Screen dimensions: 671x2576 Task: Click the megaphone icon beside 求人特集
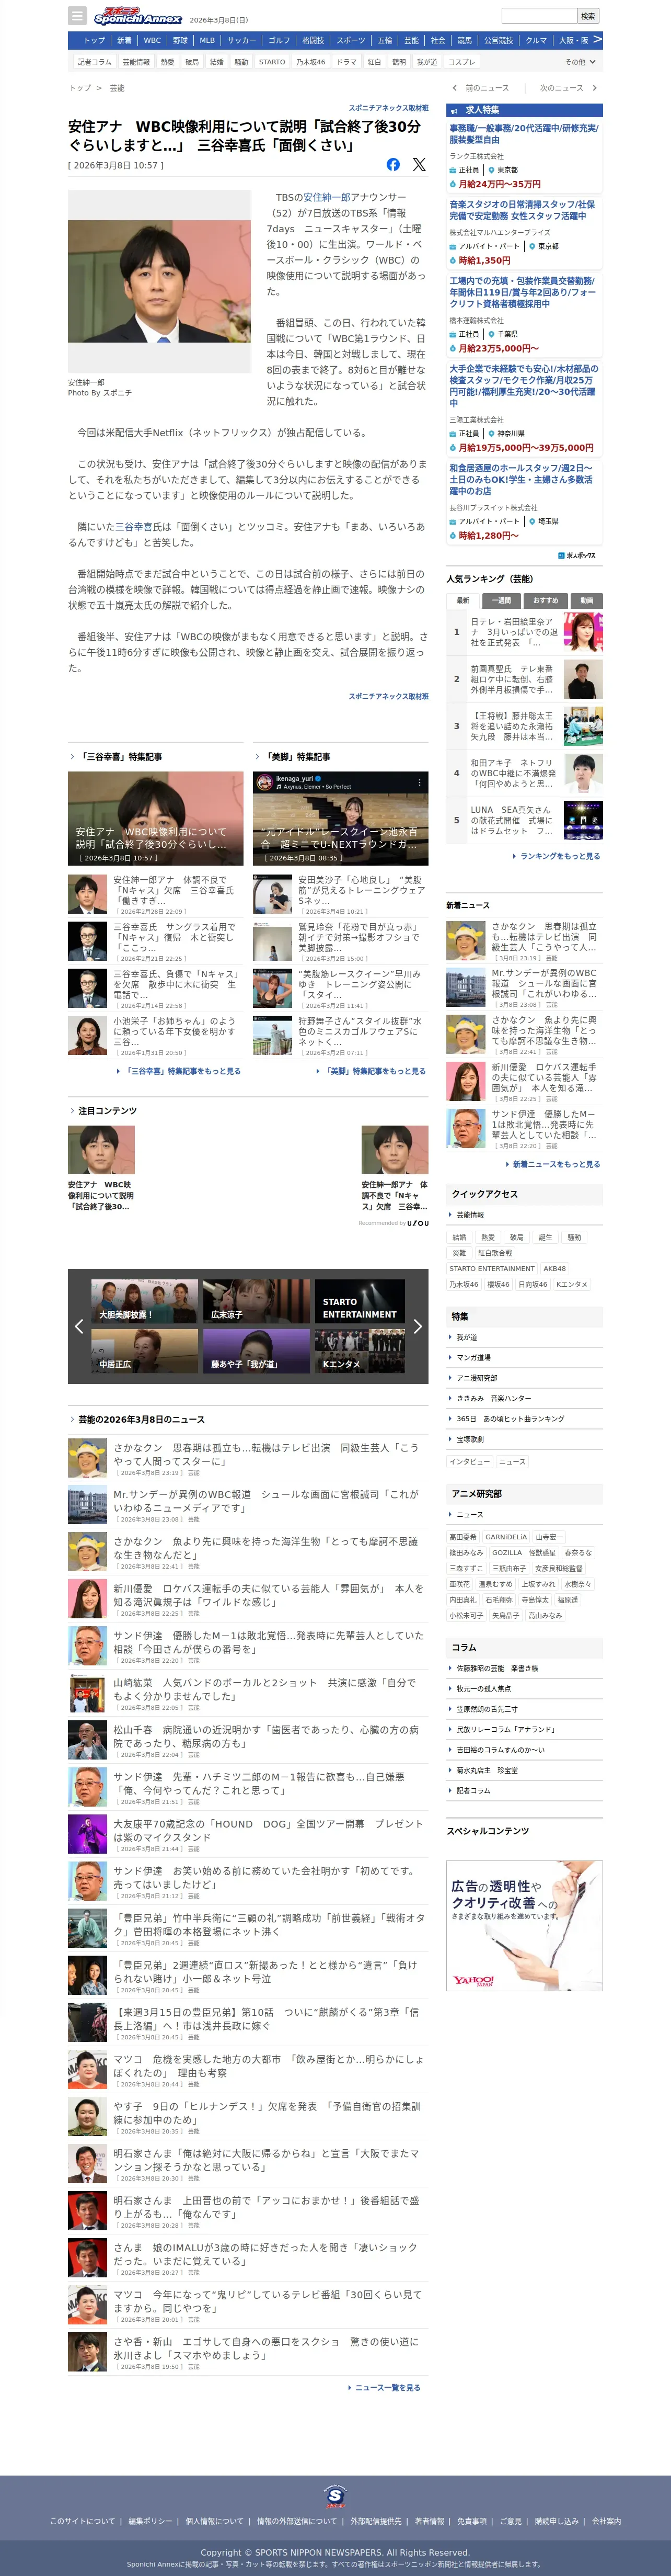pos(453,110)
